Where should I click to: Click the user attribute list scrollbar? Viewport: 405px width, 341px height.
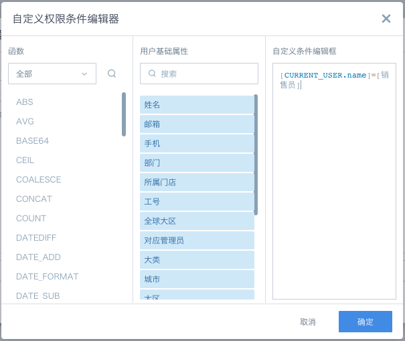coord(256,154)
